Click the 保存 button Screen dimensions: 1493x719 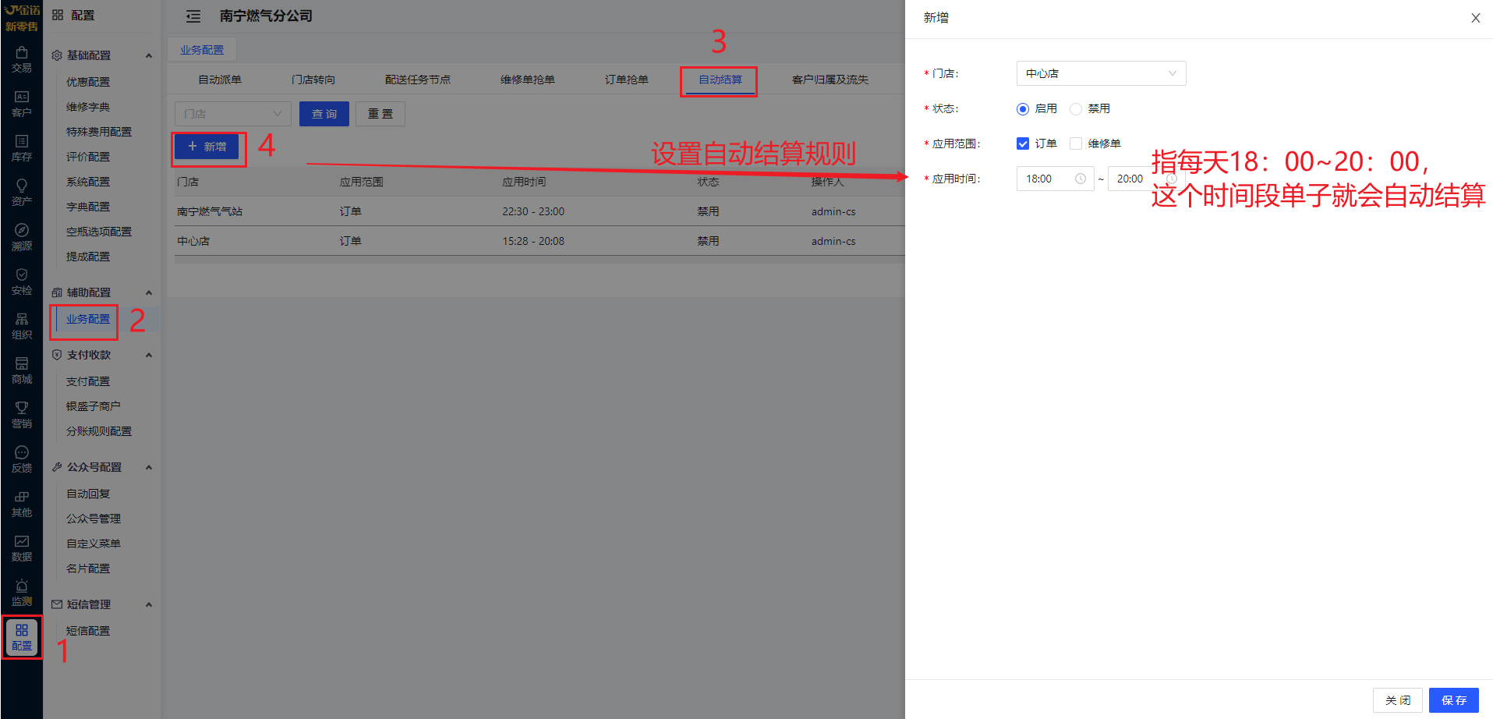(x=1453, y=700)
